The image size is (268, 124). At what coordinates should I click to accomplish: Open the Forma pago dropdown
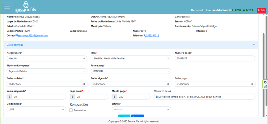[131, 71]
